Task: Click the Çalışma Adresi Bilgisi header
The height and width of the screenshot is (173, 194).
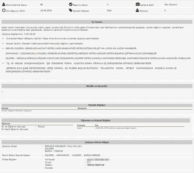Action: click(97, 142)
